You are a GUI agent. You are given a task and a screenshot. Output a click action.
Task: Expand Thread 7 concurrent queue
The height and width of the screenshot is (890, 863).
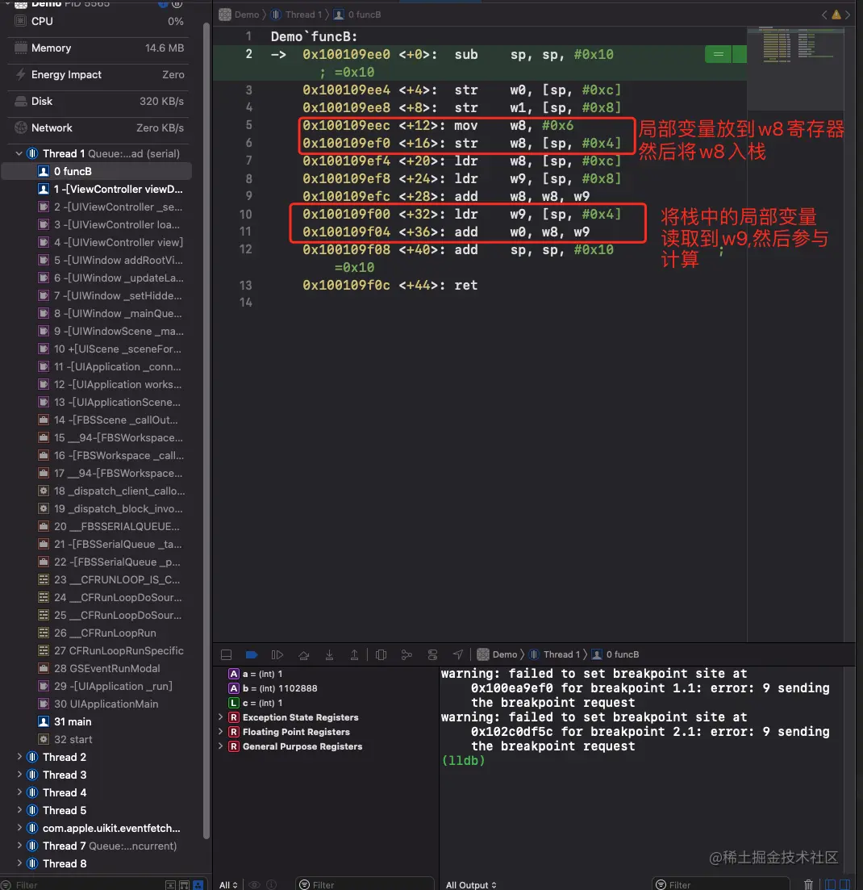pyautogui.click(x=19, y=845)
